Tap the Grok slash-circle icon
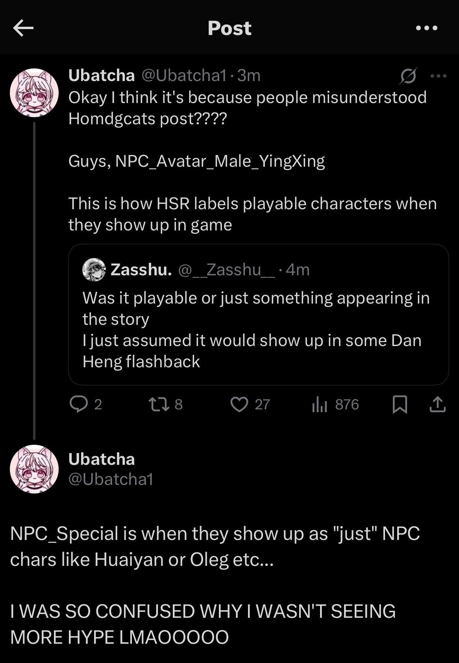459x663 pixels. 408,76
